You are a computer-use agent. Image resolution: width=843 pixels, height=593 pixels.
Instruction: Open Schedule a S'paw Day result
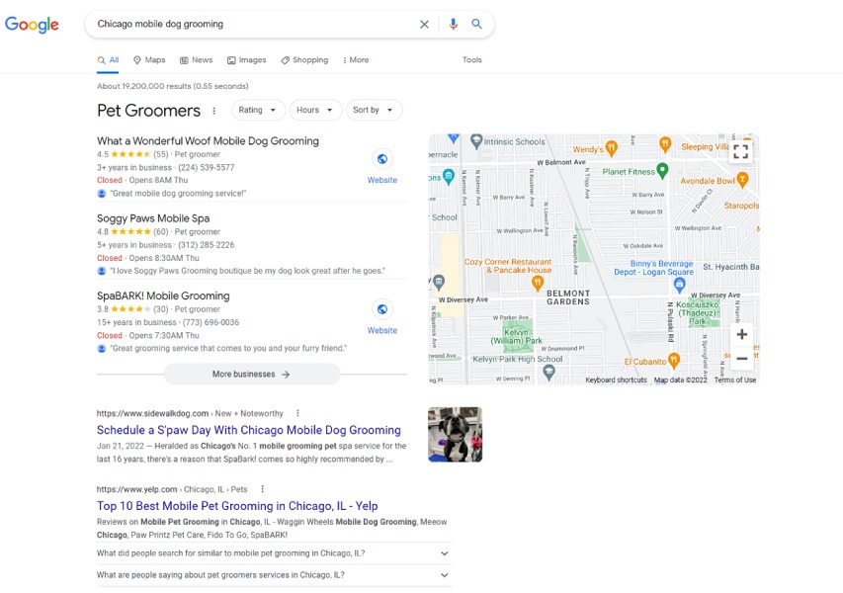pyautogui.click(x=249, y=430)
